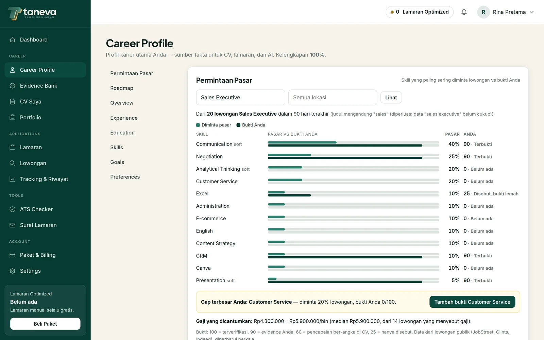544x340 pixels.
Task: Click the Tracking & Riwayat chart icon
Action: [x=13, y=179]
